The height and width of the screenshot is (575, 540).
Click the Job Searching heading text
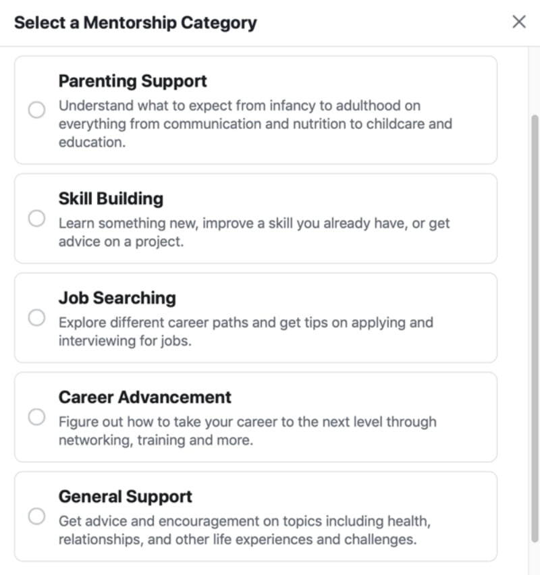pos(117,298)
